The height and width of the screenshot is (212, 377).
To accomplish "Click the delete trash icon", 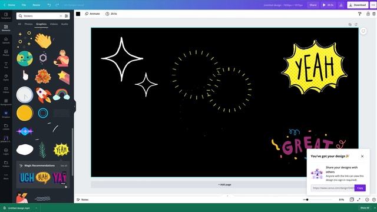I will (374, 14).
